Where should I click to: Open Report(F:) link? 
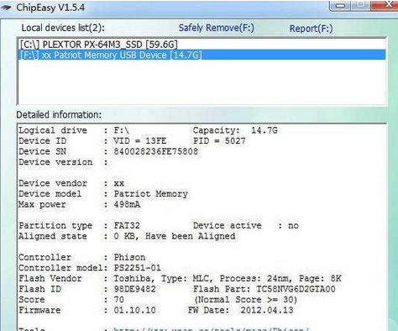[x=311, y=29]
